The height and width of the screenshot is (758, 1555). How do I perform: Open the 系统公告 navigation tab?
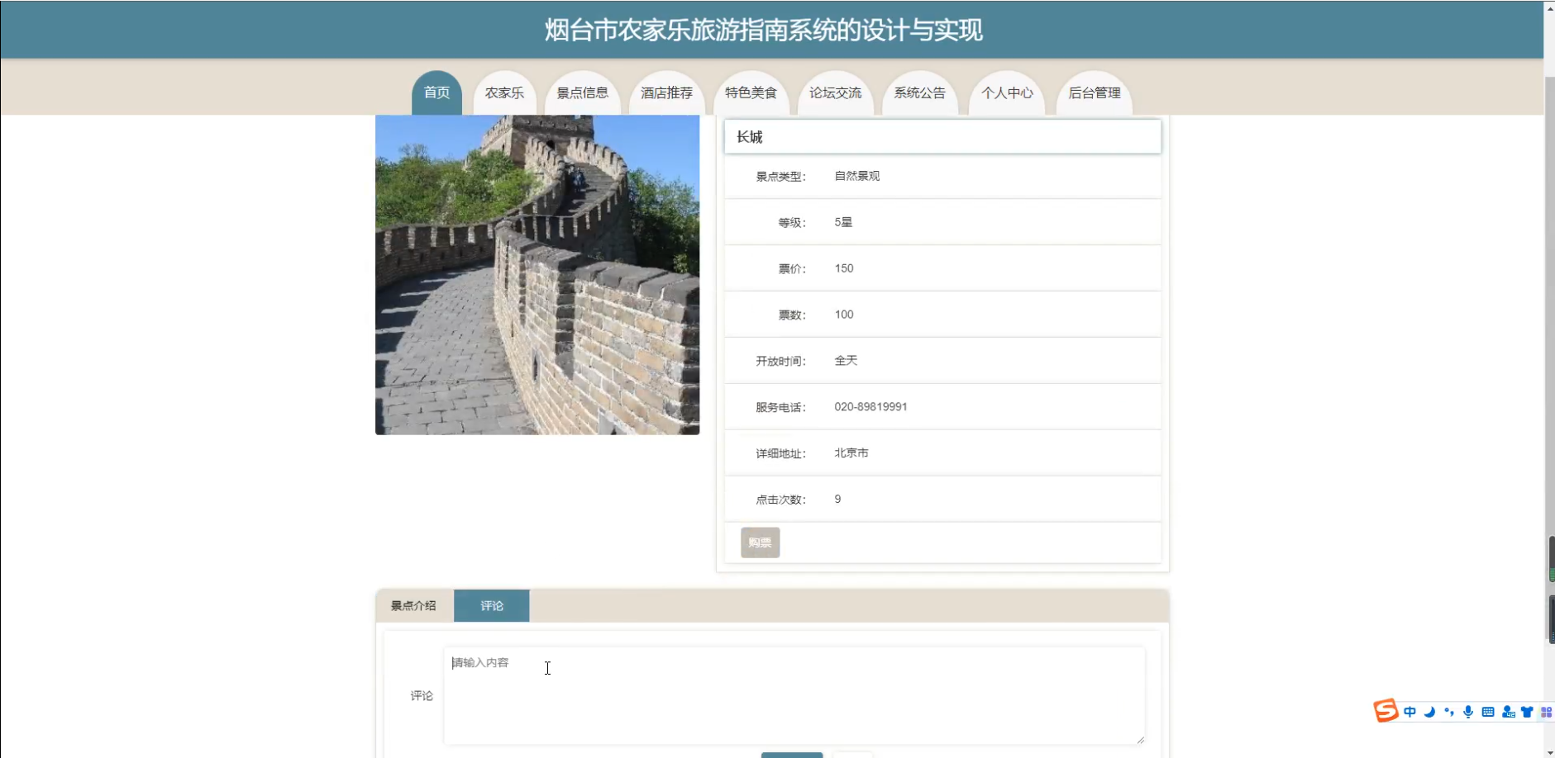pos(920,92)
